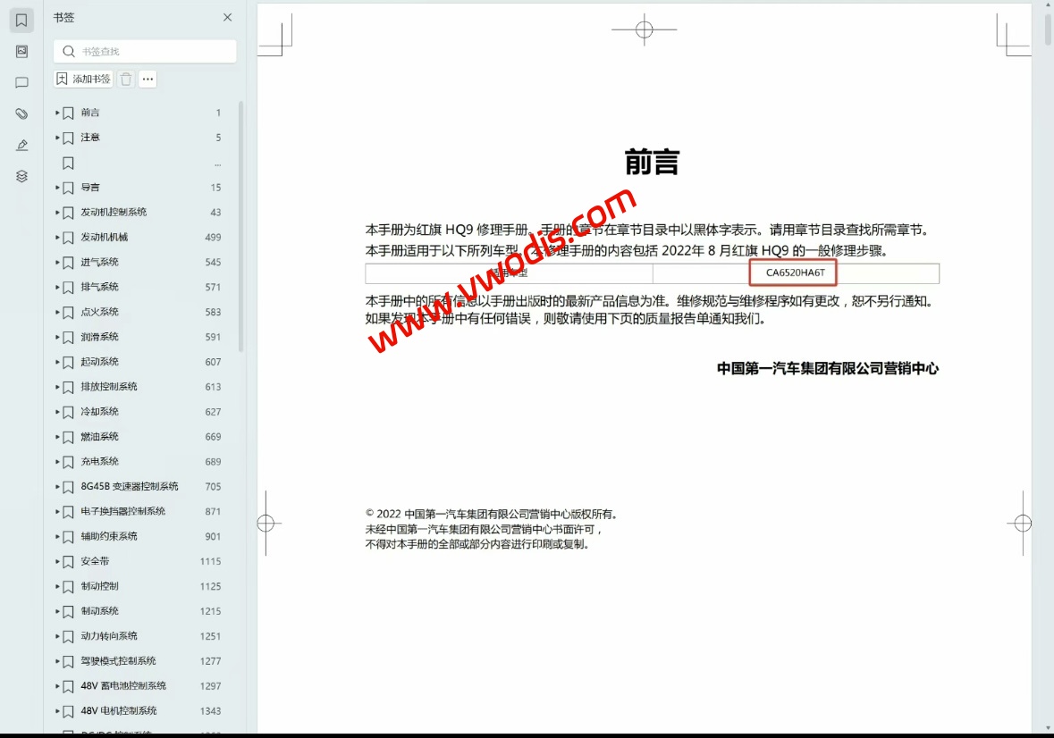Expand the 进气系统 bookmark arrow
Viewport: 1054px width, 738px height.
(x=57, y=262)
